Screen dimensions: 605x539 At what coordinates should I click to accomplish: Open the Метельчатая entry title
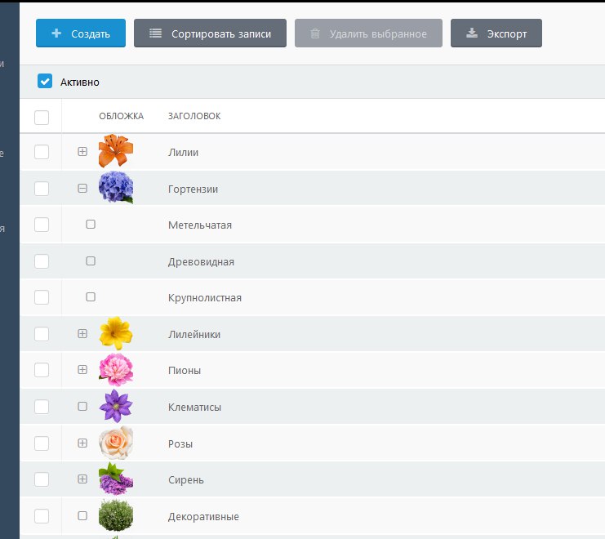coord(200,225)
